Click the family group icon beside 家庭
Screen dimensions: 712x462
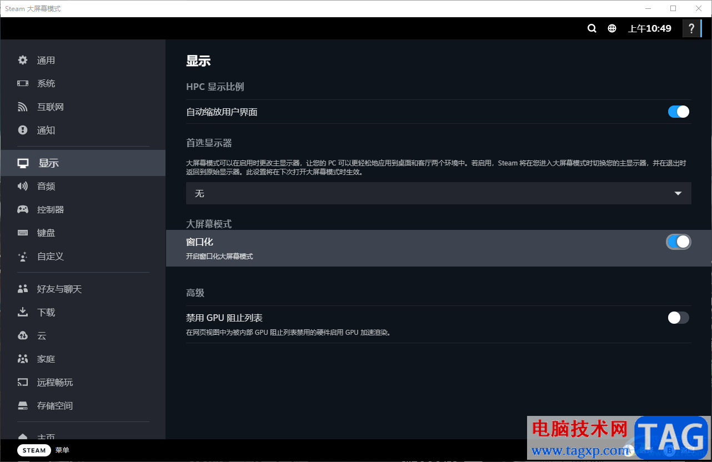tap(23, 359)
